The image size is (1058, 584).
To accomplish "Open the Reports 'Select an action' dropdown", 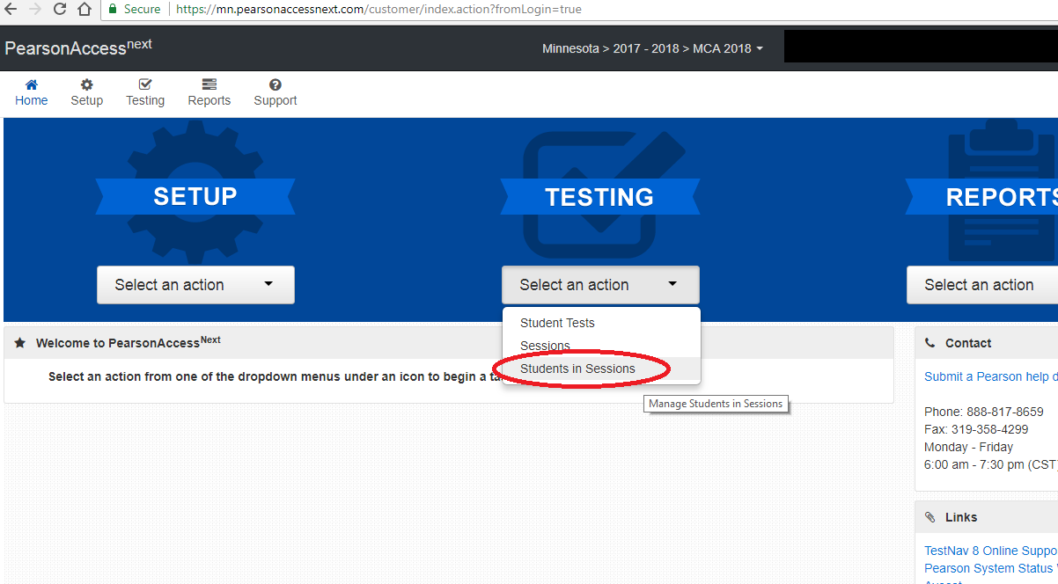I will pos(982,285).
